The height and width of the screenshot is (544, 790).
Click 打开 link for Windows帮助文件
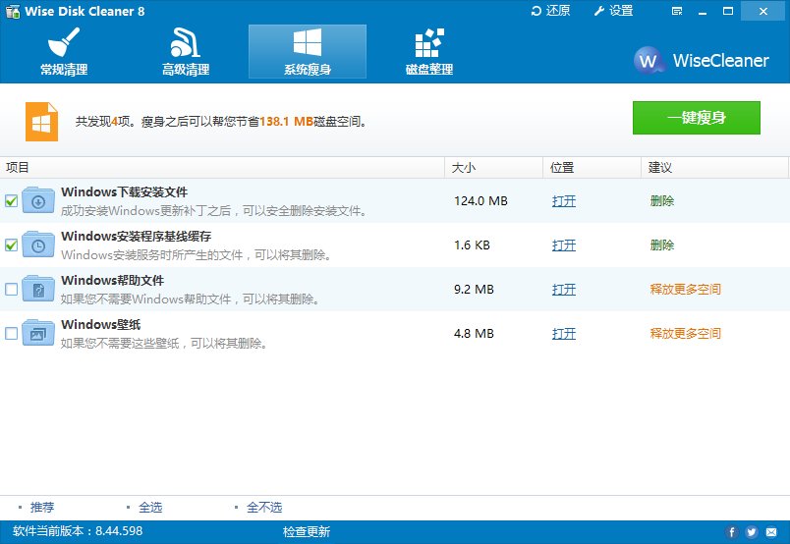tap(564, 289)
